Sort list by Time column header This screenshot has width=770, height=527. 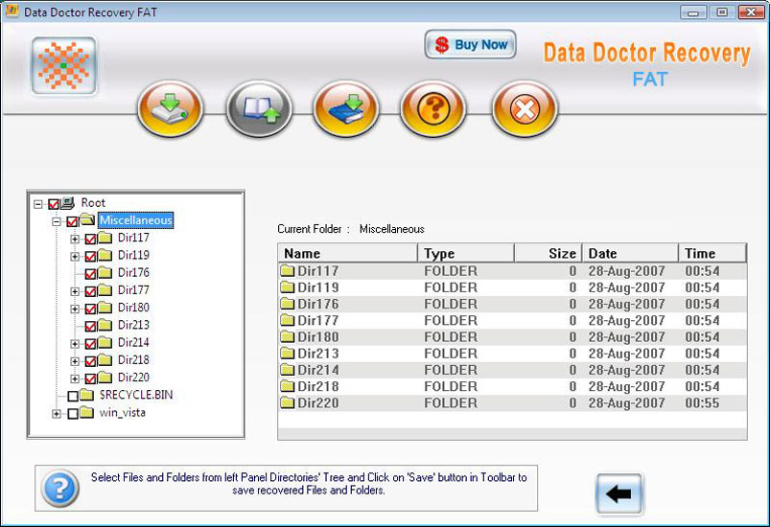[712, 253]
